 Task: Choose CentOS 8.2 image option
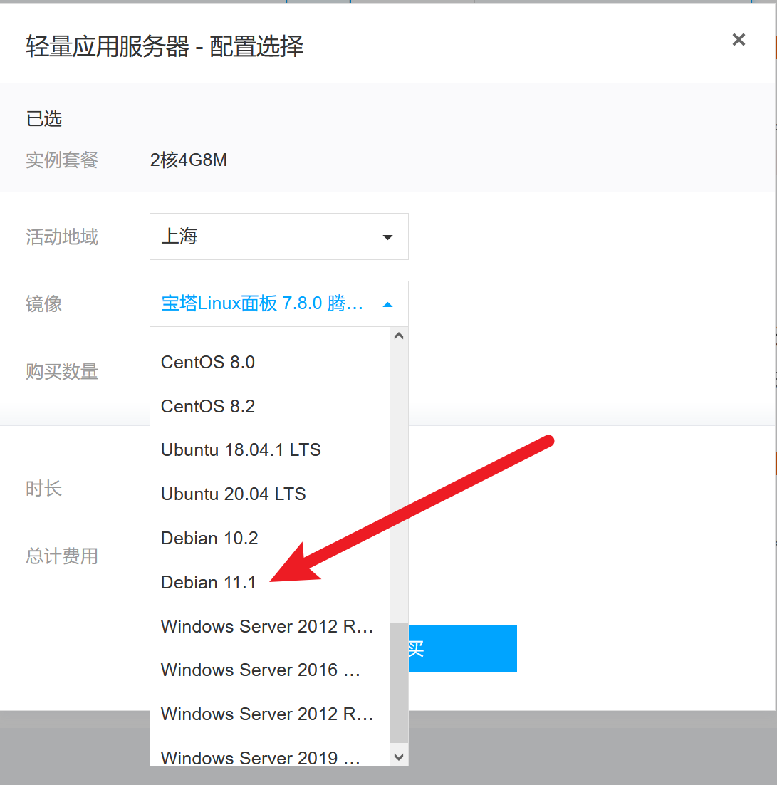point(269,406)
